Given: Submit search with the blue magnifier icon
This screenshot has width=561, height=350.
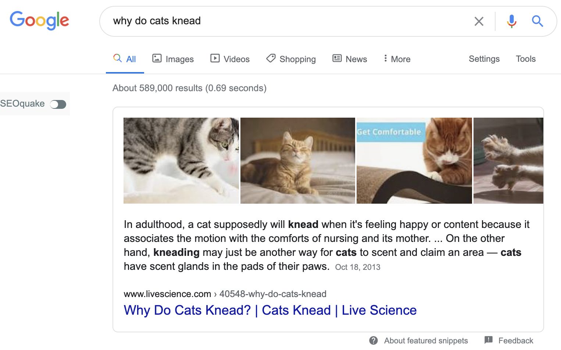Looking at the screenshot, I should (537, 21).
